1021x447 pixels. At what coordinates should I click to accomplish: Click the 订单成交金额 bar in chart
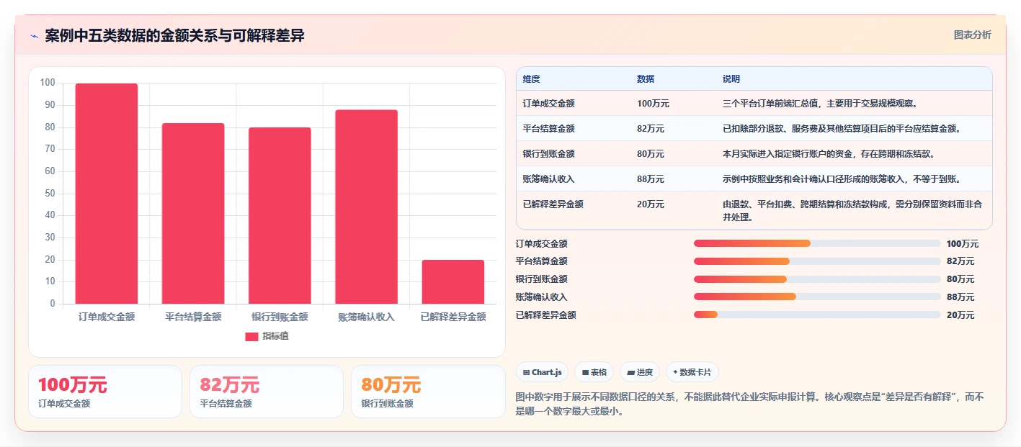tap(107, 194)
